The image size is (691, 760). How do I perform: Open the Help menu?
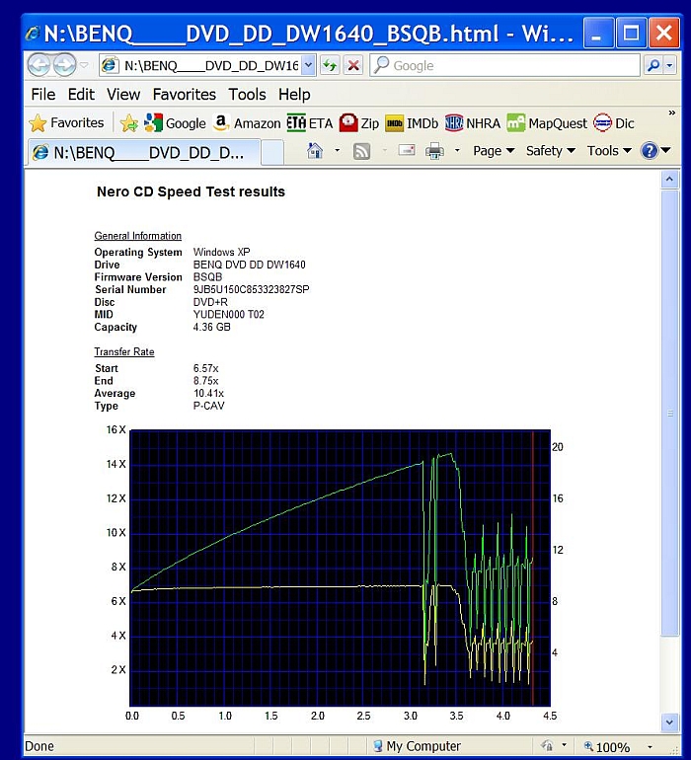[294, 94]
